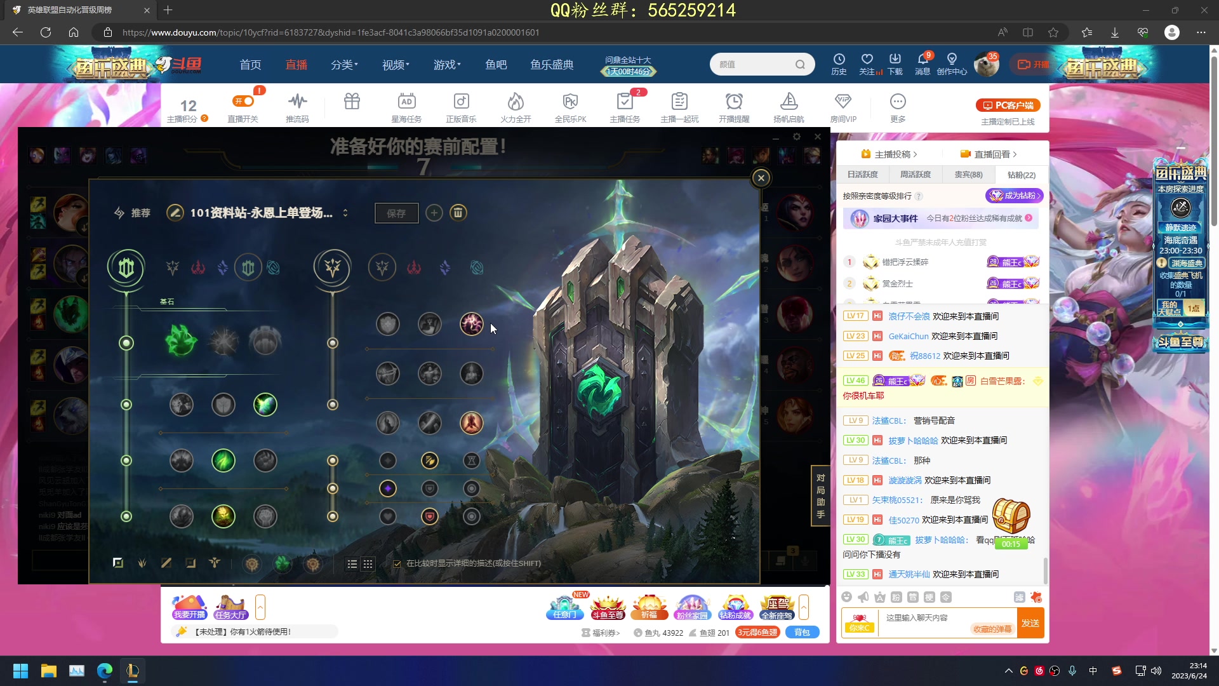The width and height of the screenshot is (1219, 686).
Task: Open the 推流码 stream code panel
Action: coord(297,106)
